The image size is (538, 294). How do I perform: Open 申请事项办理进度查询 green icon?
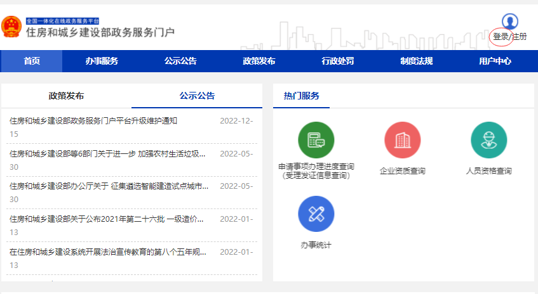pos(316,140)
